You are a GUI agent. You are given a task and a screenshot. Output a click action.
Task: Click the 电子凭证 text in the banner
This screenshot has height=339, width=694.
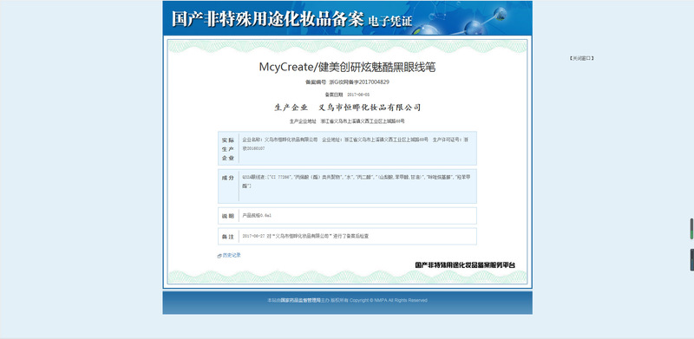pos(390,22)
